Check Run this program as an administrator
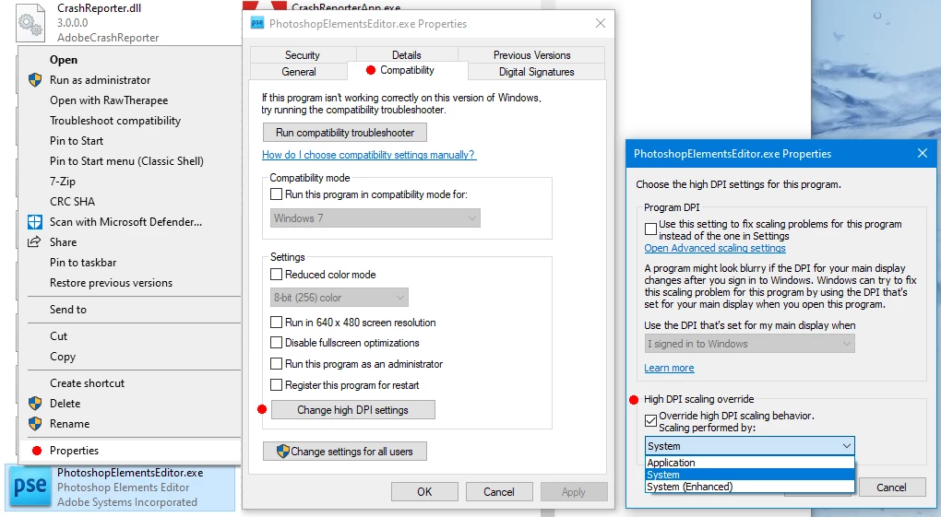941x517 pixels. [276, 363]
